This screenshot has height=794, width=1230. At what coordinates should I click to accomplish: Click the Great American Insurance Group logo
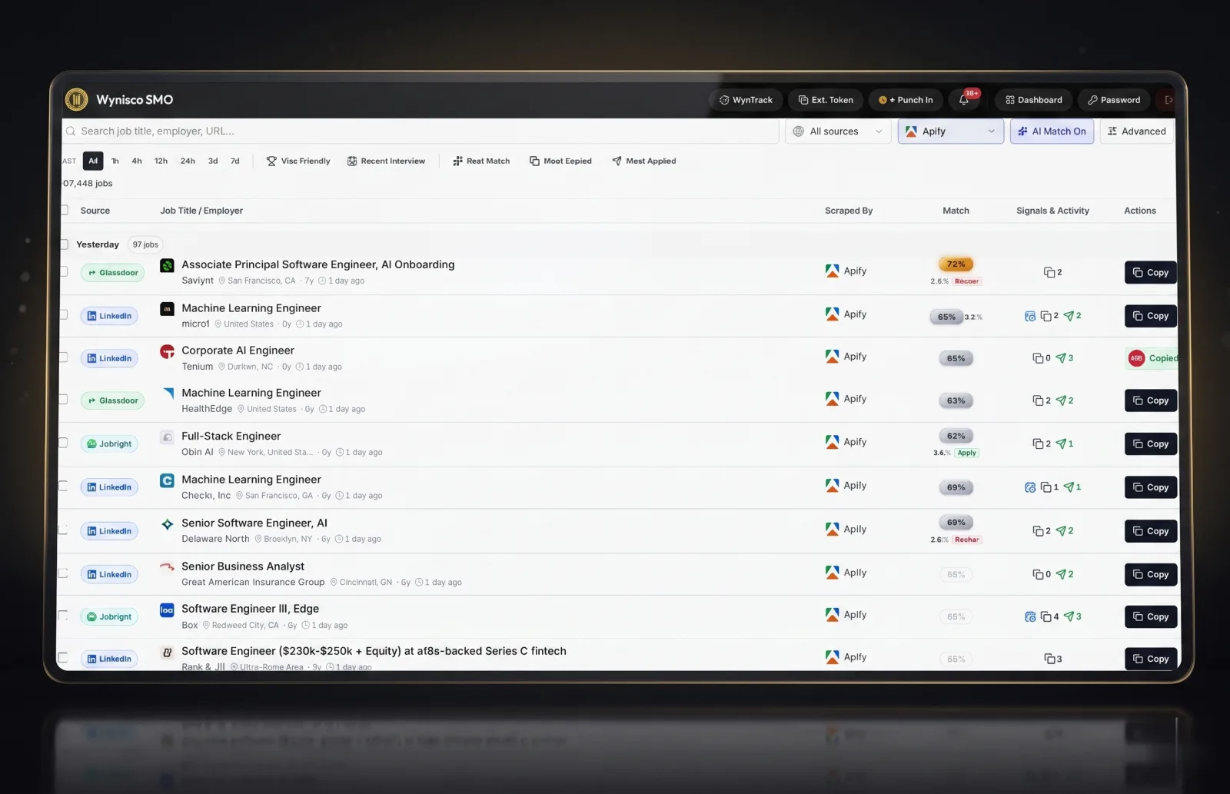click(x=167, y=567)
